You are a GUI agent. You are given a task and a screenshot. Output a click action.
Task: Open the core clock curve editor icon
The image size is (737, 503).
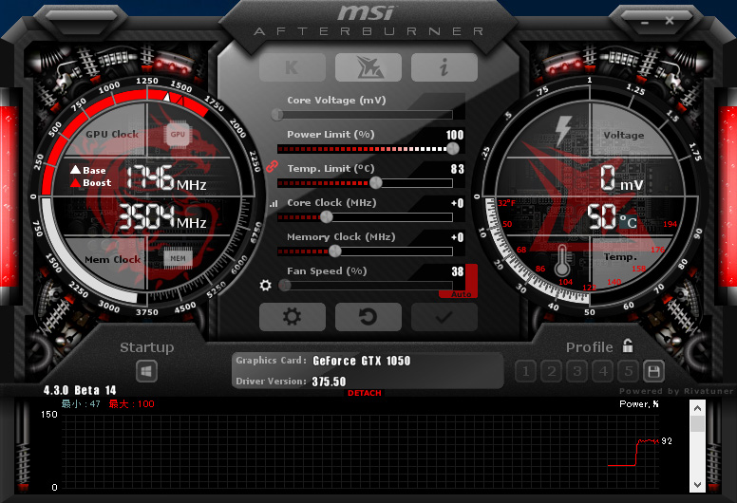pyautogui.click(x=274, y=203)
